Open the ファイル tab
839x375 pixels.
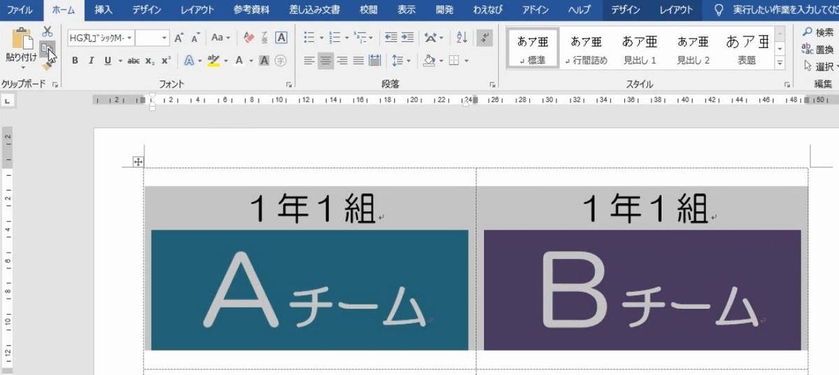[x=21, y=10]
